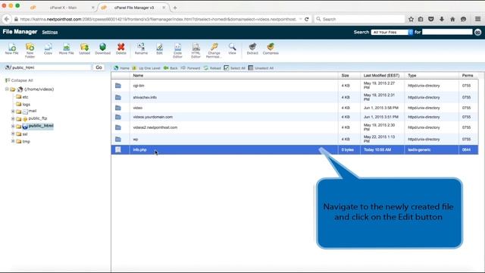Go to Home in navigation bar
This screenshot has width=485, height=273.
pyautogui.click(x=121, y=68)
